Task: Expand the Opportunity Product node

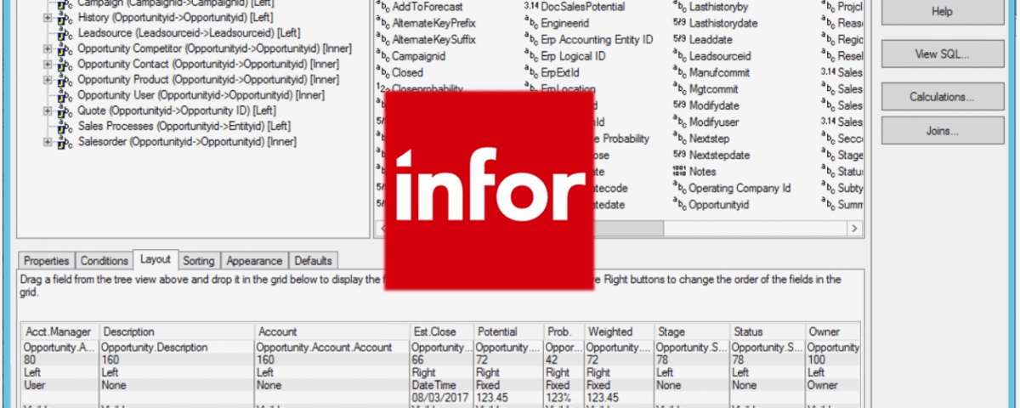Action: tap(48, 79)
